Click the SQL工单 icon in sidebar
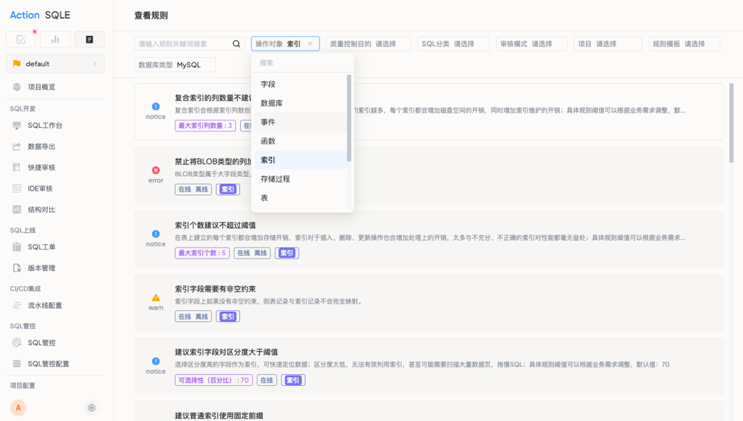743x421 pixels. coord(17,247)
